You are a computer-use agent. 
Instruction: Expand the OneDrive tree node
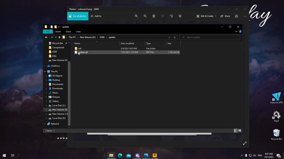(x=45, y=66)
